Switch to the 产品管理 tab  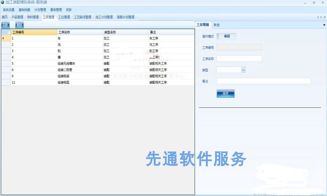17,17
